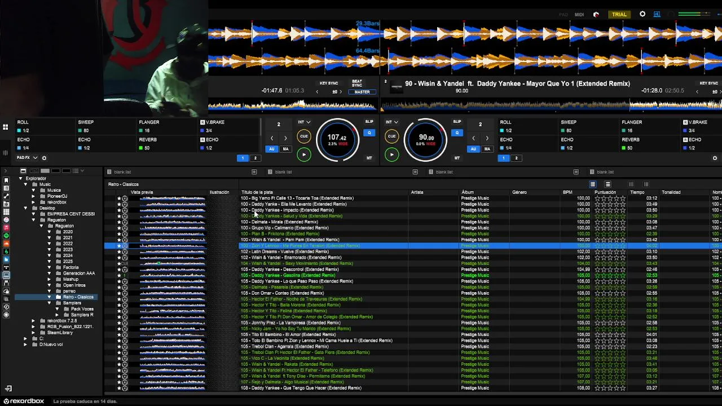Click the record icon in top bar
Image resolution: width=722 pixels, height=406 pixels.
tap(596, 15)
